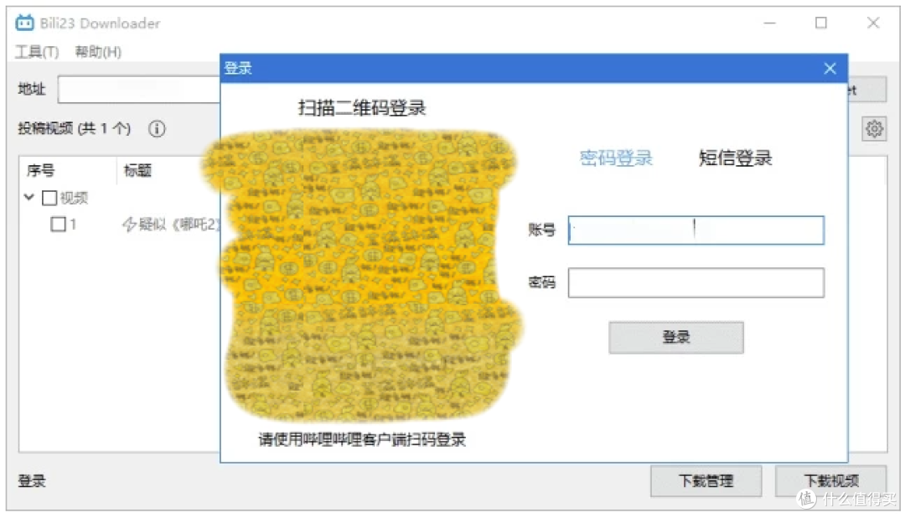The image size is (905, 518).
Task: Tick the checkbox for row 1
Action: (59, 224)
